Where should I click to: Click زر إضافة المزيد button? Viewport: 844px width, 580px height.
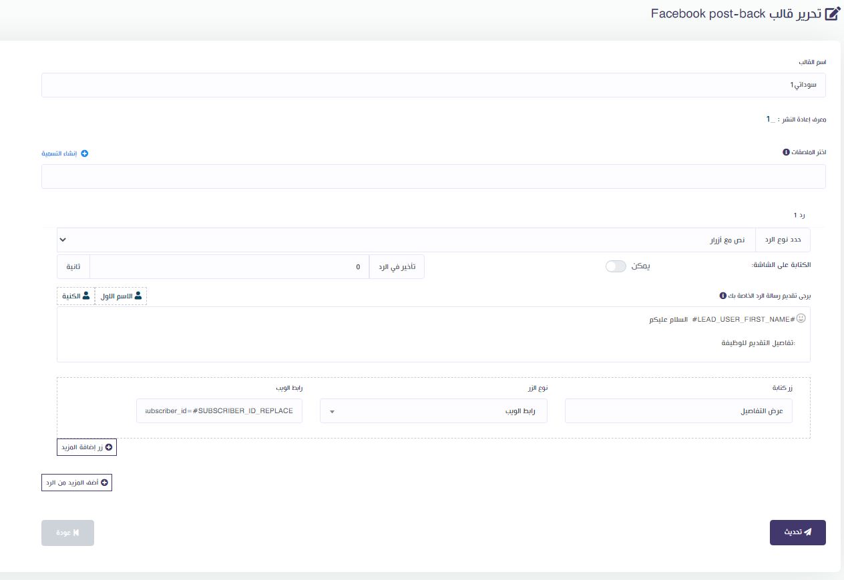click(x=87, y=447)
